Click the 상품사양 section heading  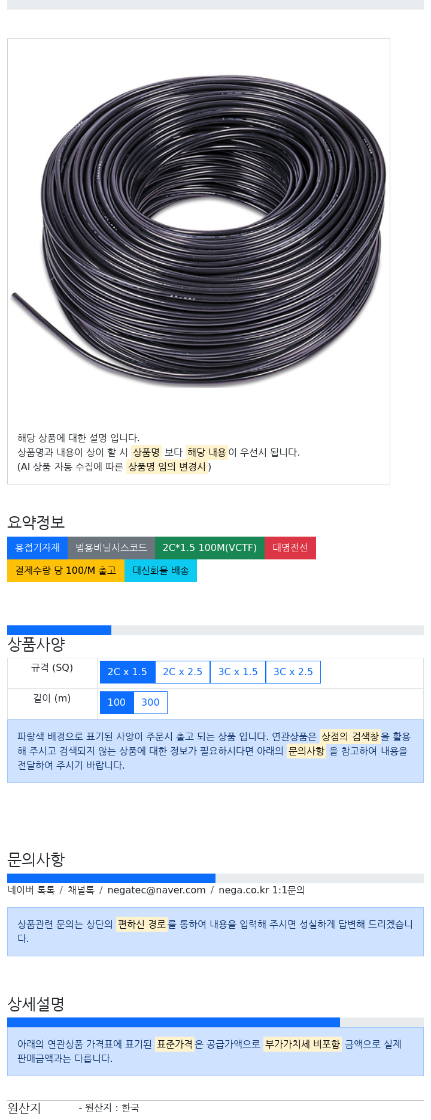[36, 645]
